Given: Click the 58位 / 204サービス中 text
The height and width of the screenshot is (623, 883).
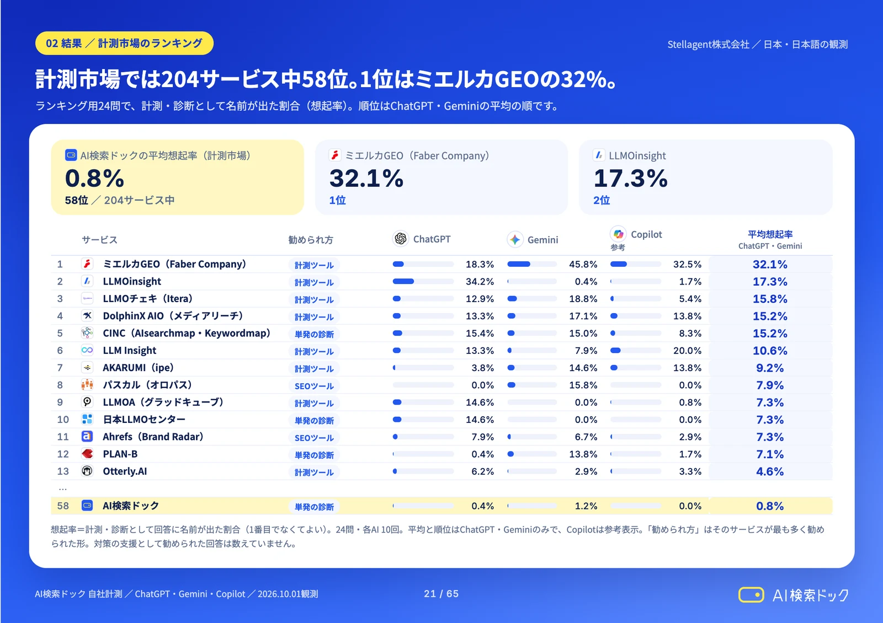Looking at the screenshot, I should tap(120, 200).
